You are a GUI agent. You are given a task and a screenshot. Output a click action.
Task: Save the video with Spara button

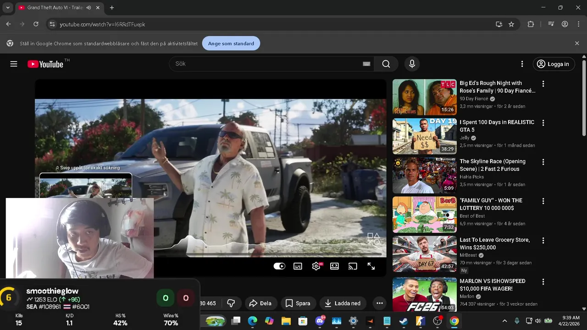click(298, 303)
